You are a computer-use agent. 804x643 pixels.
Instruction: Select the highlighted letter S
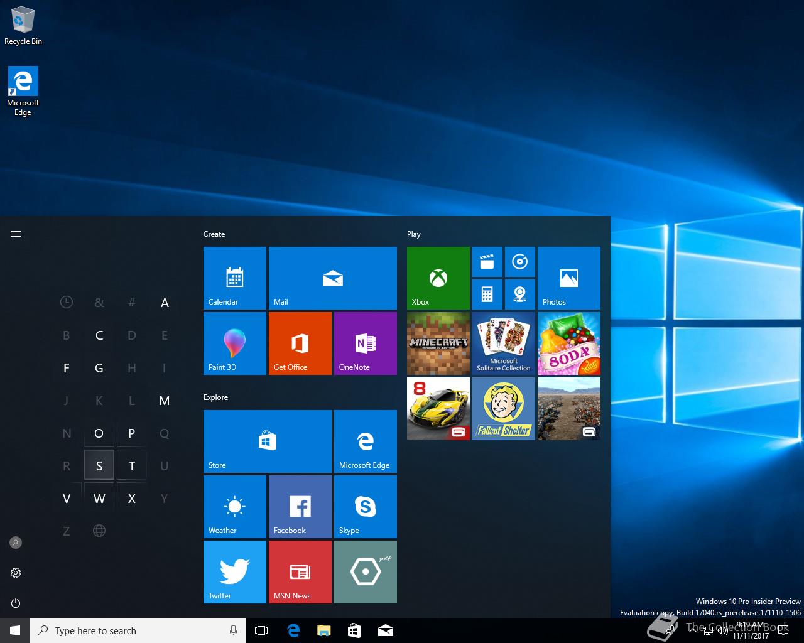[x=99, y=466]
